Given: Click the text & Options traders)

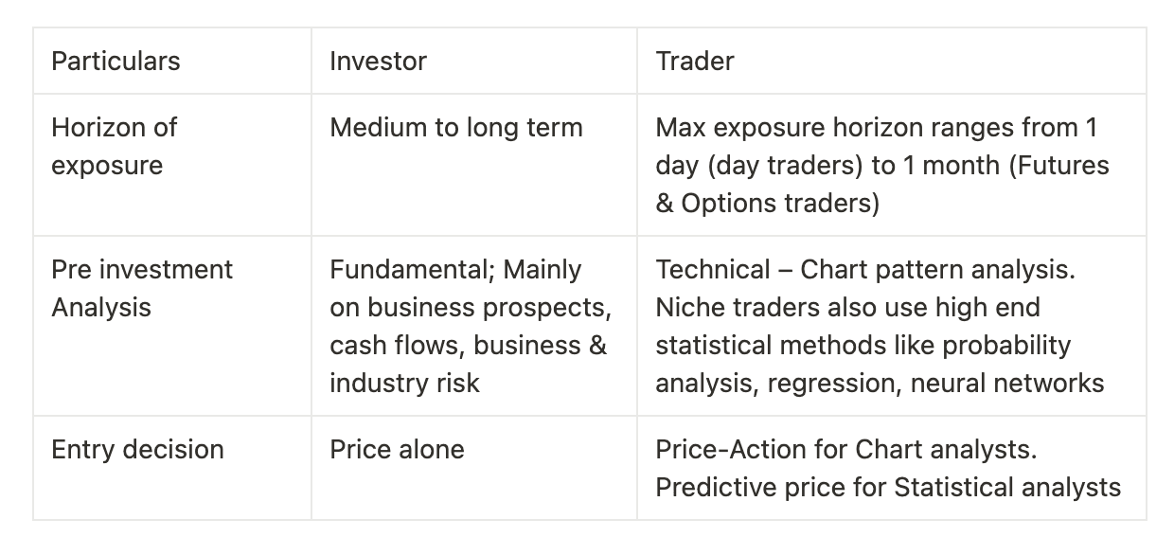Looking at the screenshot, I should tap(767, 204).
